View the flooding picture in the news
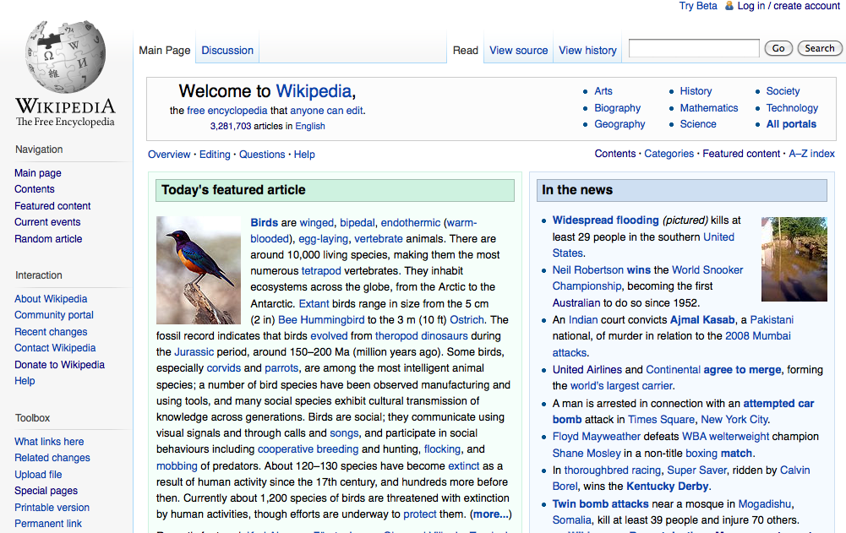The height and width of the screenshot is (533, 846). click(x=794, y=259)
